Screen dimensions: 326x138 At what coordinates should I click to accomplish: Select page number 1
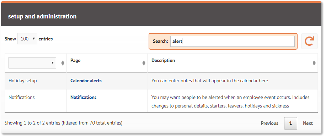[290, 123]
